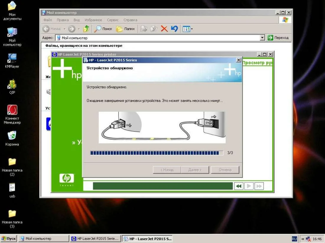Click the Copy To icon in Explorer toolbar
The height and width of the screenshot is (243, 325).
[154, 29]
